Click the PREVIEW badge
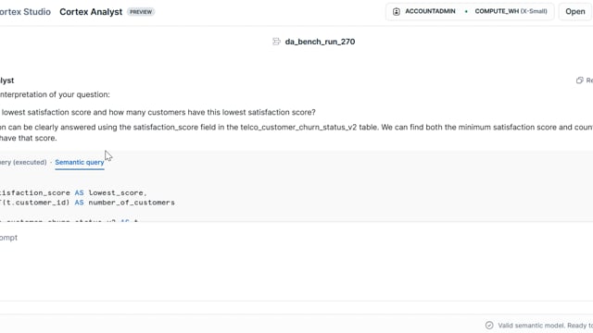 pos(141,12)
